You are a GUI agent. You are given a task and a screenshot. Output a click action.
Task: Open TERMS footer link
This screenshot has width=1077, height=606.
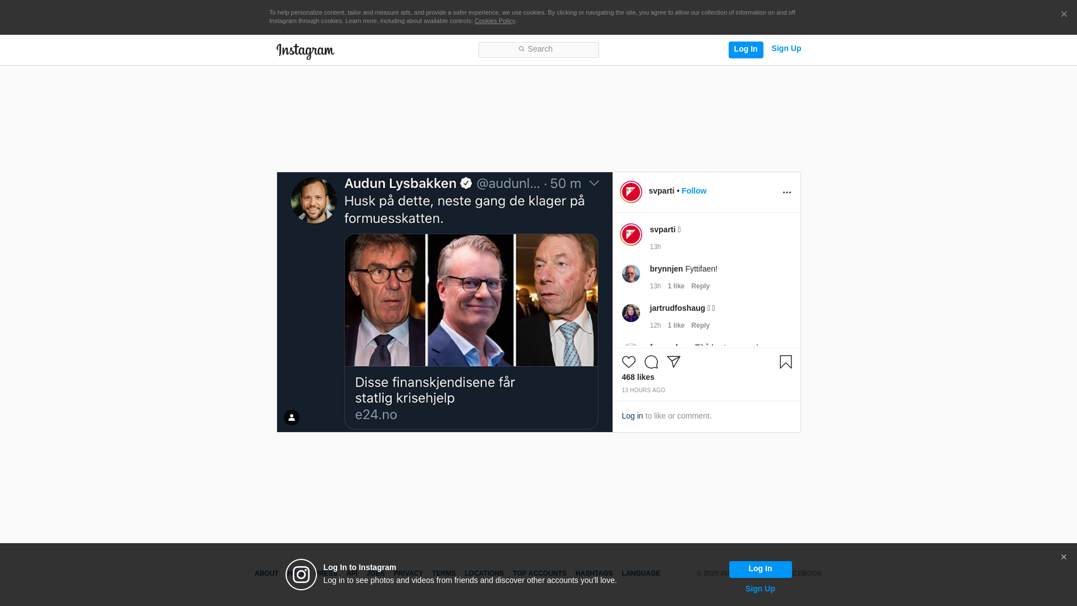(x=444, y=573)
